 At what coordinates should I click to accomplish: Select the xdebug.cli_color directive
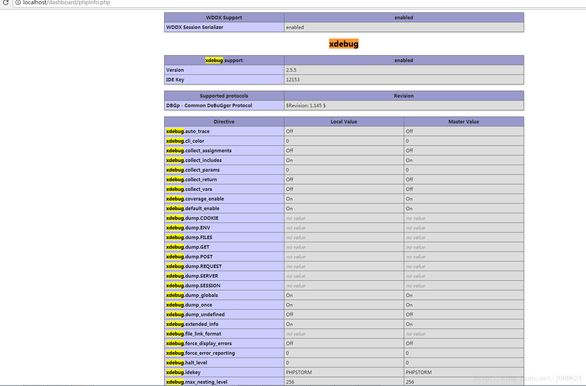click(x=224, y=141)
